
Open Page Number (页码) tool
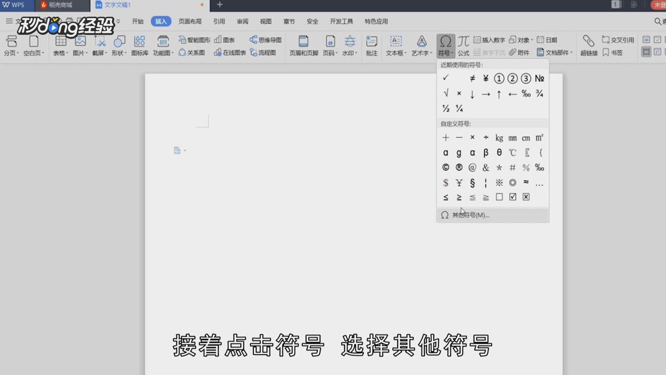[330, 46]
